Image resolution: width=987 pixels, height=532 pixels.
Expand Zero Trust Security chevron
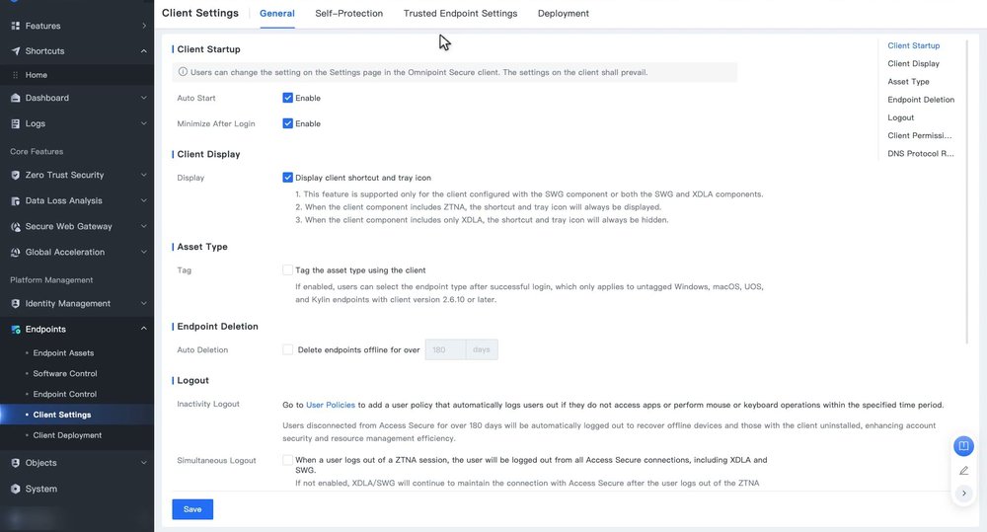tap(144, 175)
